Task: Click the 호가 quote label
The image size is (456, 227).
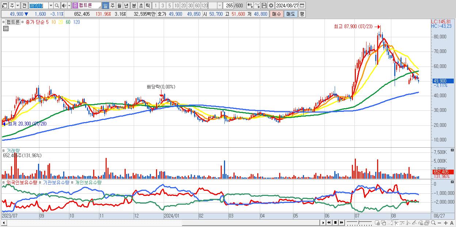Action: pos(161,14)
